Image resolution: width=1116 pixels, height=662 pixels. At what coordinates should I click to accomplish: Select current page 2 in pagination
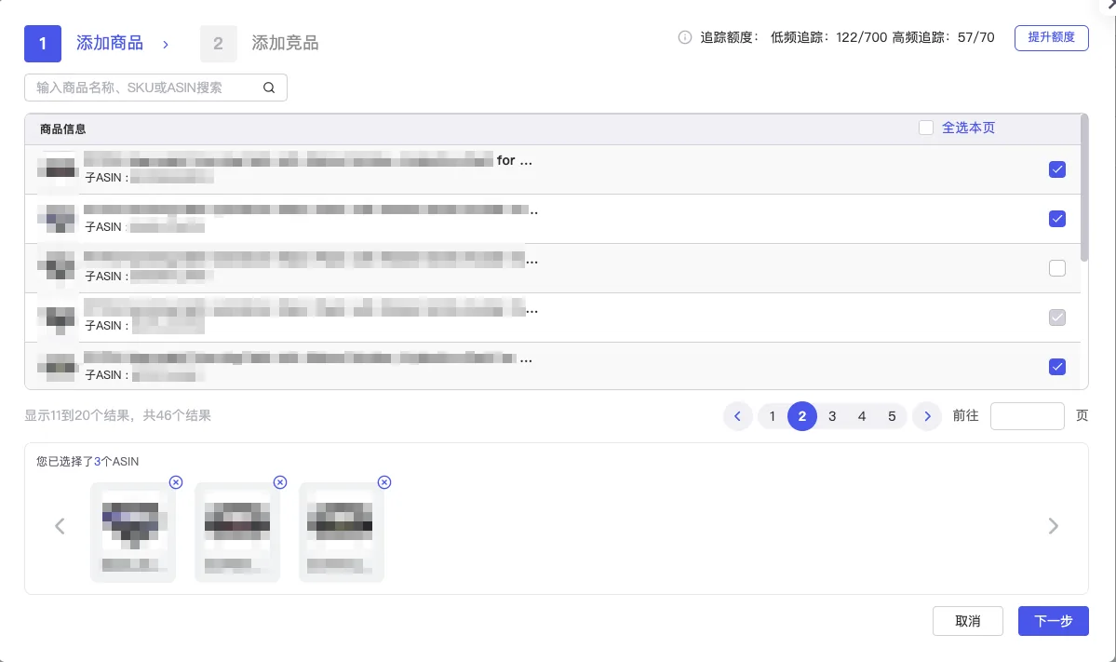point(802,416)
